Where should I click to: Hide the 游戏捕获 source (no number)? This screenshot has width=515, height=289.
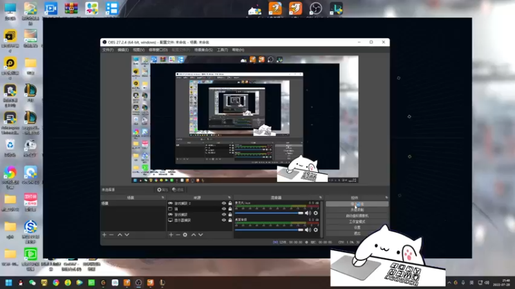[224, 215]
